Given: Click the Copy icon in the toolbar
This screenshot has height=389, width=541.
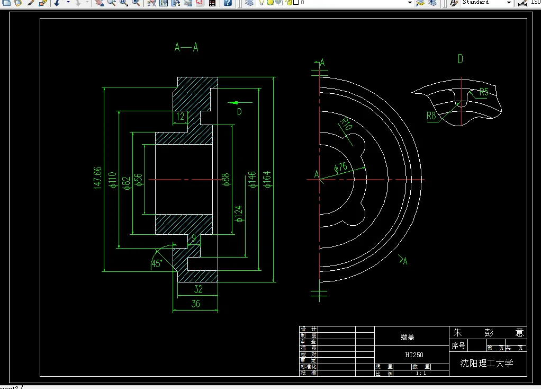Looking at the screenshot, I should [x=6, y=3].
